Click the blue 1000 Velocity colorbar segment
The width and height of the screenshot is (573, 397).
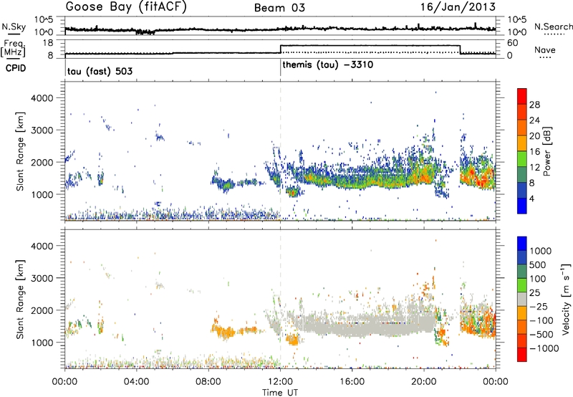pos(522,244)
